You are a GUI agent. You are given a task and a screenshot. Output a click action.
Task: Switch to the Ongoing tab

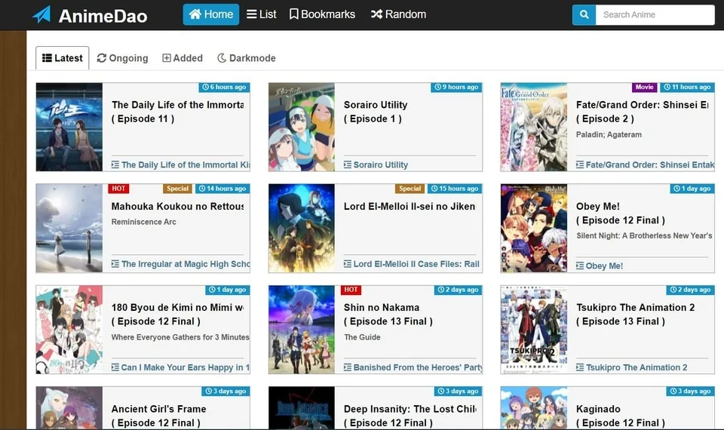(x=122, y=58)
